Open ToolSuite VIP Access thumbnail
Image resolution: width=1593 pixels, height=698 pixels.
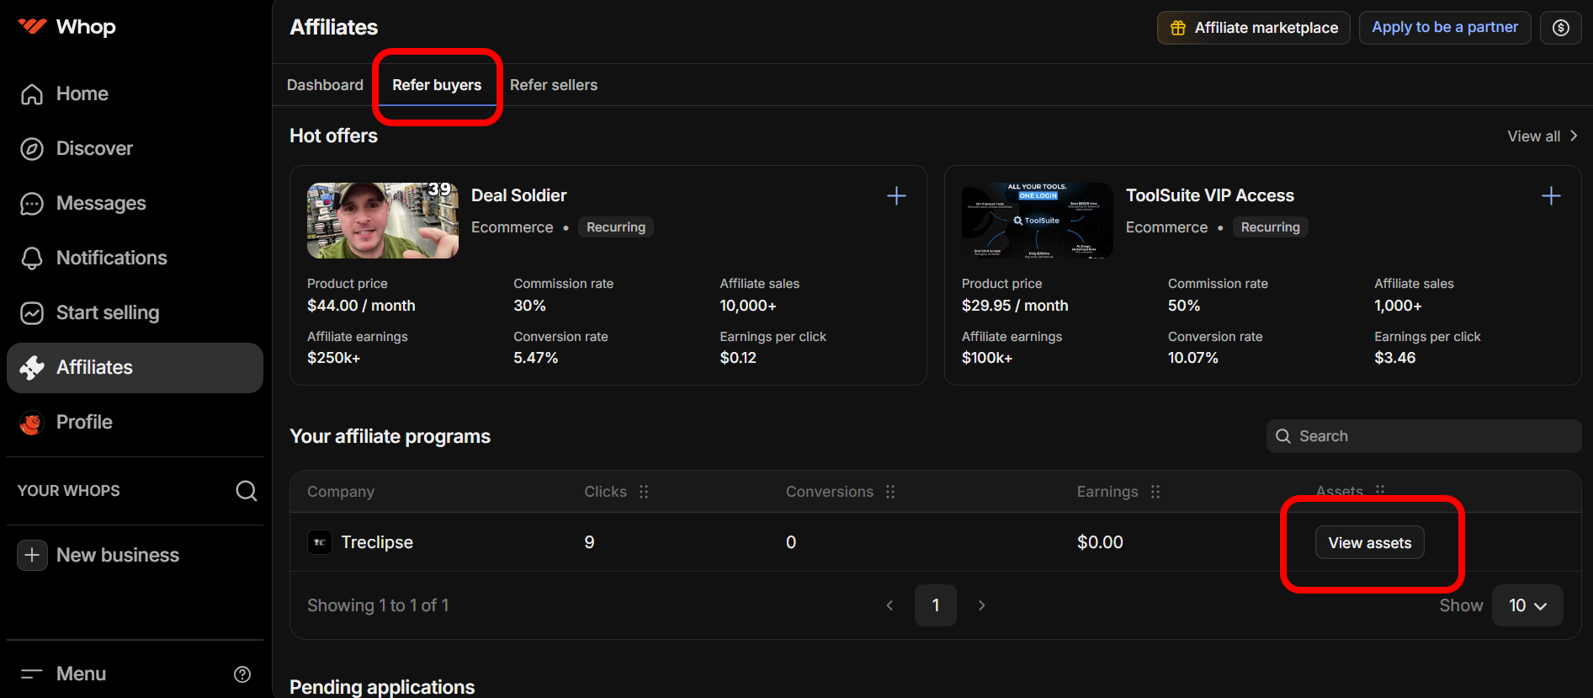[1038, 221]
